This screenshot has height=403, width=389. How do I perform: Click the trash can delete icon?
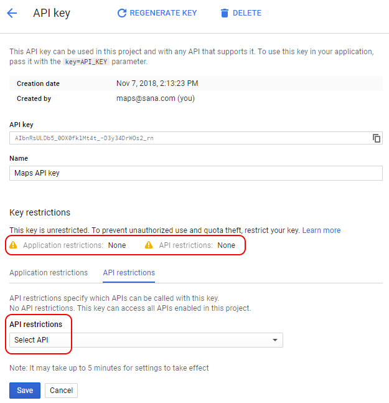[225, 13]
